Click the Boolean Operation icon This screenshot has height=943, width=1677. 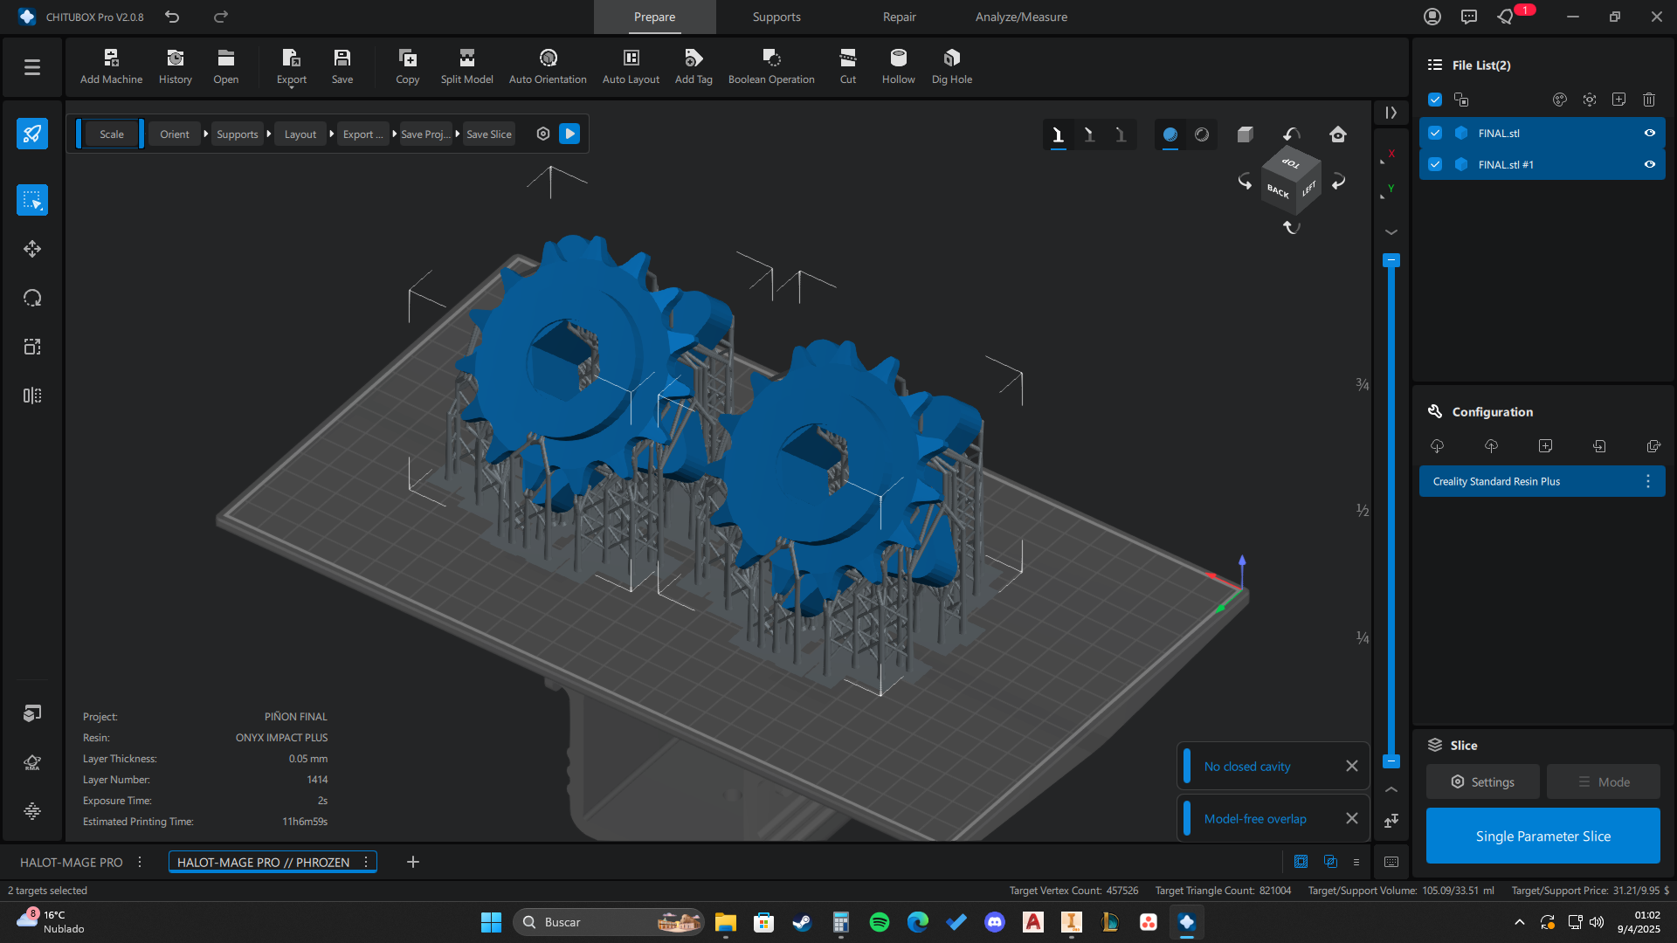(771, 65)
